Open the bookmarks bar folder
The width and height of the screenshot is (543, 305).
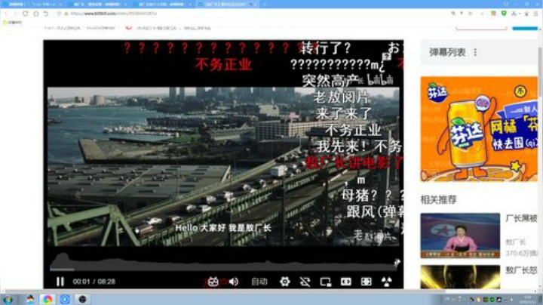point(13,22)
